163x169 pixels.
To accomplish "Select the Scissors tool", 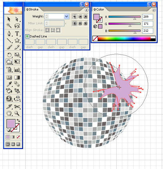I will point(17,107).
